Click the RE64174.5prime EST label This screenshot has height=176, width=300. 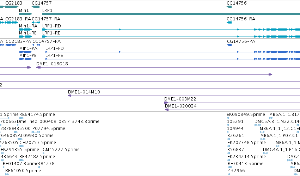point(37,115)
